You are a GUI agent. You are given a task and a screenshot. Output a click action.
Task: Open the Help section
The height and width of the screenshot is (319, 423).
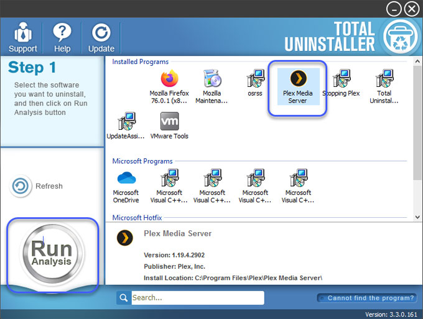pos(62,37)
